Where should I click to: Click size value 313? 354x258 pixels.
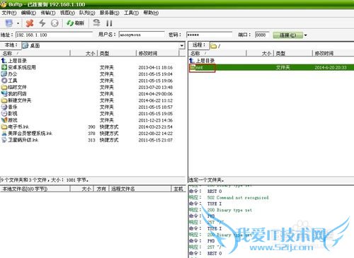tap(91, 140)
